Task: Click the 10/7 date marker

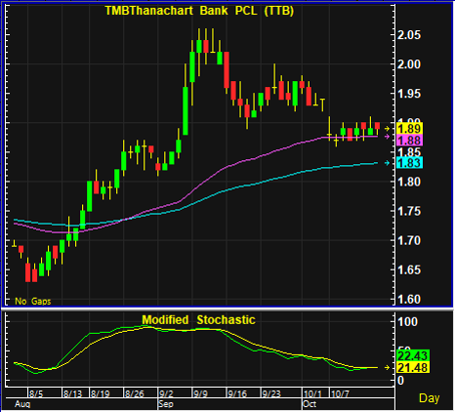Action: pyautogui.click(x=340, y=394)
